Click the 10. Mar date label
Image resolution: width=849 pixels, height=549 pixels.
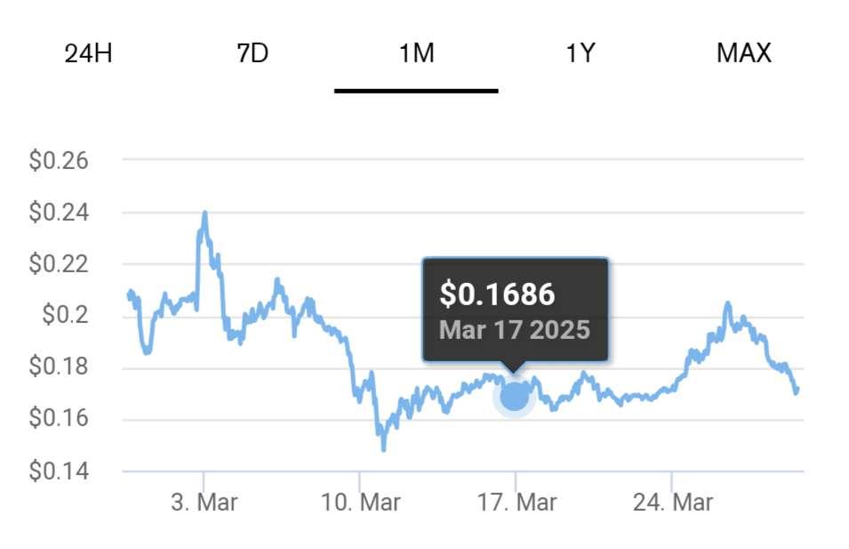tap(360, 503)
